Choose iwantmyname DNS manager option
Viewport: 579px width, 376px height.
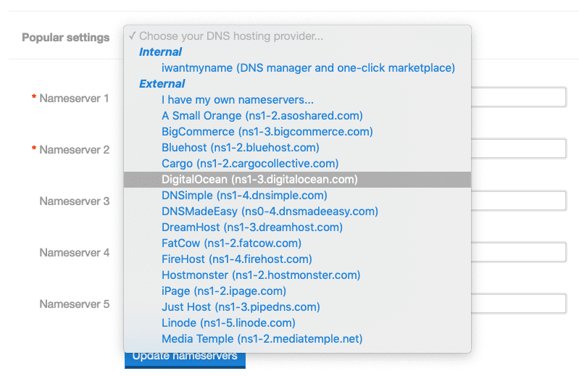coord(308,68)
